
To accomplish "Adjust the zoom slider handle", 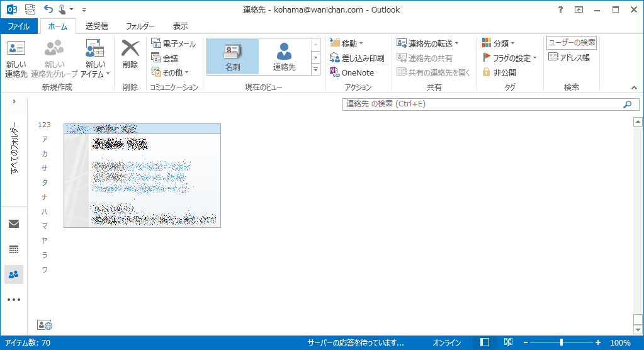I will [x=562, y=342].
